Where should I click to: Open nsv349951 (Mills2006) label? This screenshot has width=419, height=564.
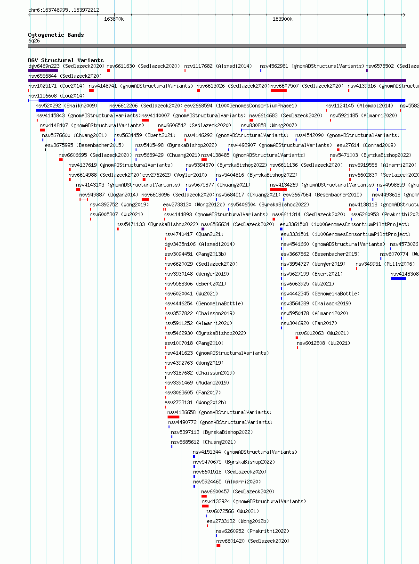tap(385, 264)
